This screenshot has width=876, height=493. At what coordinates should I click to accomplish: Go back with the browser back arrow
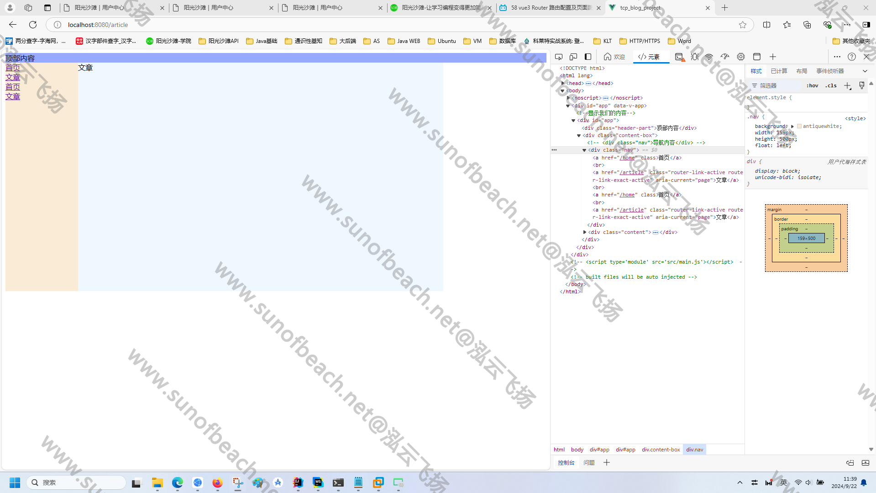[13, 25]
